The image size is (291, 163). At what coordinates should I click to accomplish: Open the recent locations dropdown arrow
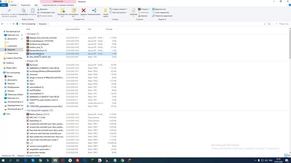(10, 24)
